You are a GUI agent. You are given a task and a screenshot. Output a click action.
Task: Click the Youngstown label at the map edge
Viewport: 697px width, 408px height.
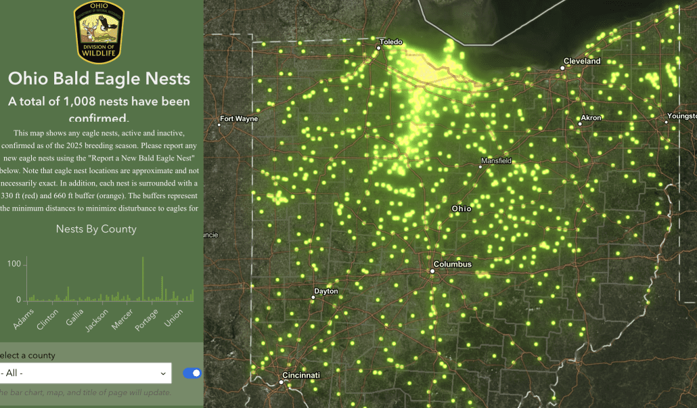(681, 116)
